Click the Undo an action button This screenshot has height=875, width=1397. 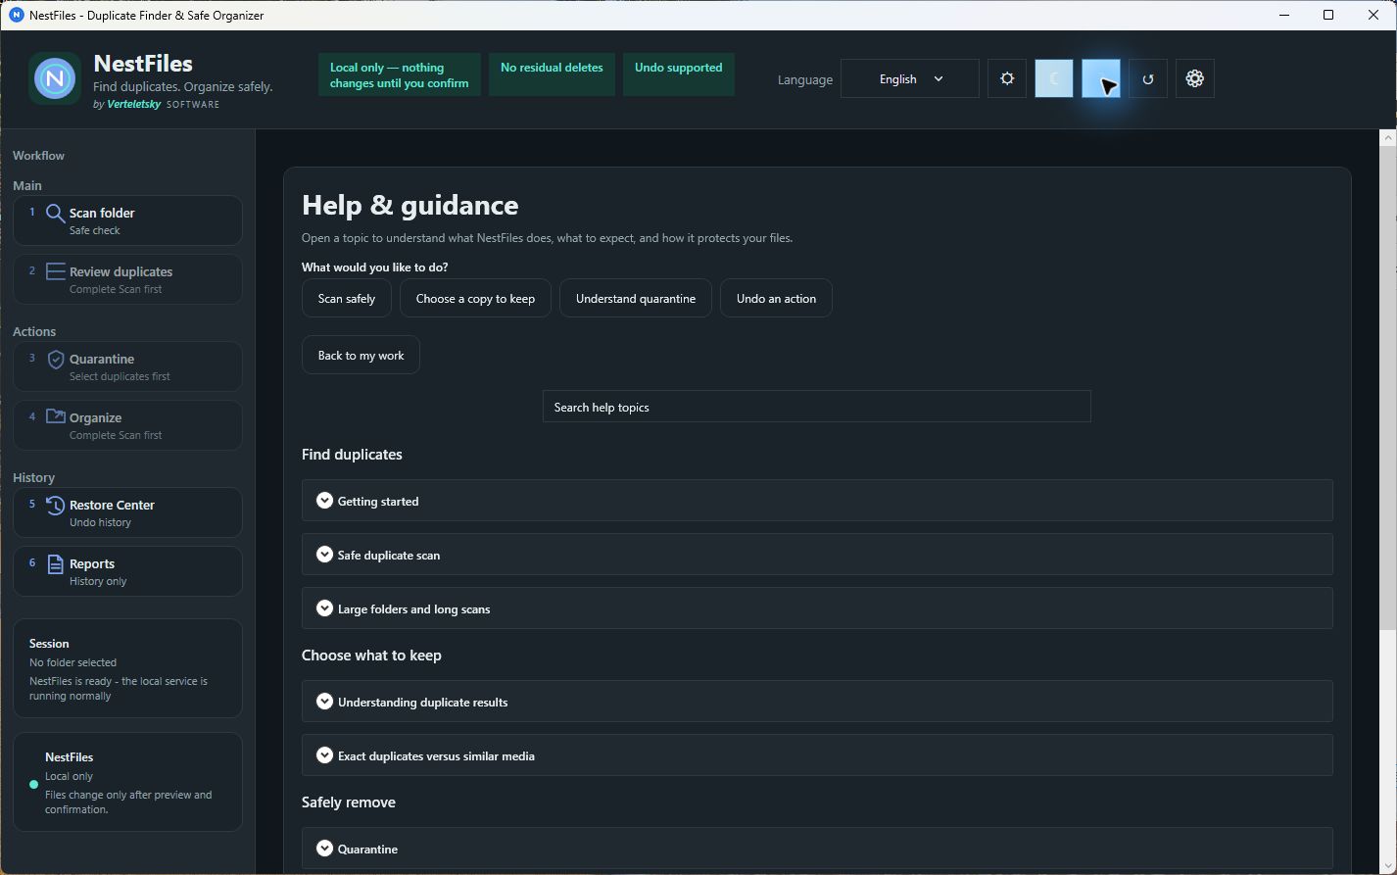coord(776,298)
